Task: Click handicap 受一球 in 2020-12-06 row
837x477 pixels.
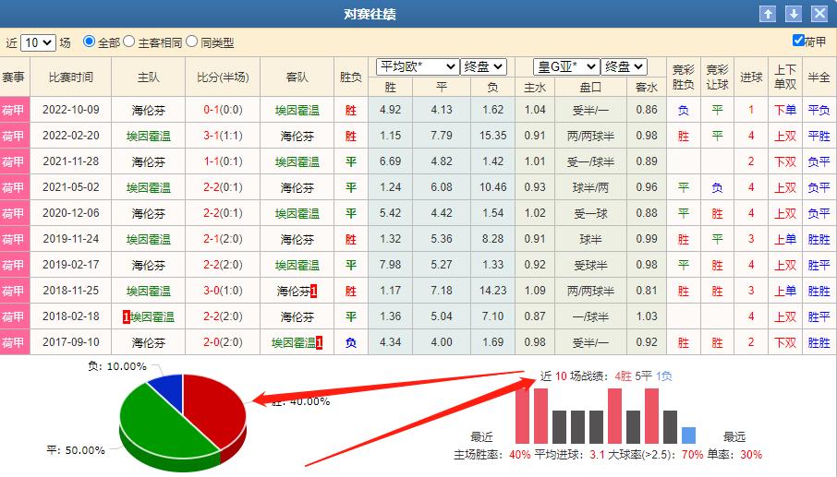Action: 590,214
